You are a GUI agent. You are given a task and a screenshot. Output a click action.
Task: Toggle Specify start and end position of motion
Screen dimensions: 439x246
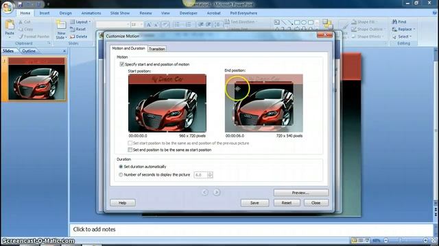[x=122, y=64]
